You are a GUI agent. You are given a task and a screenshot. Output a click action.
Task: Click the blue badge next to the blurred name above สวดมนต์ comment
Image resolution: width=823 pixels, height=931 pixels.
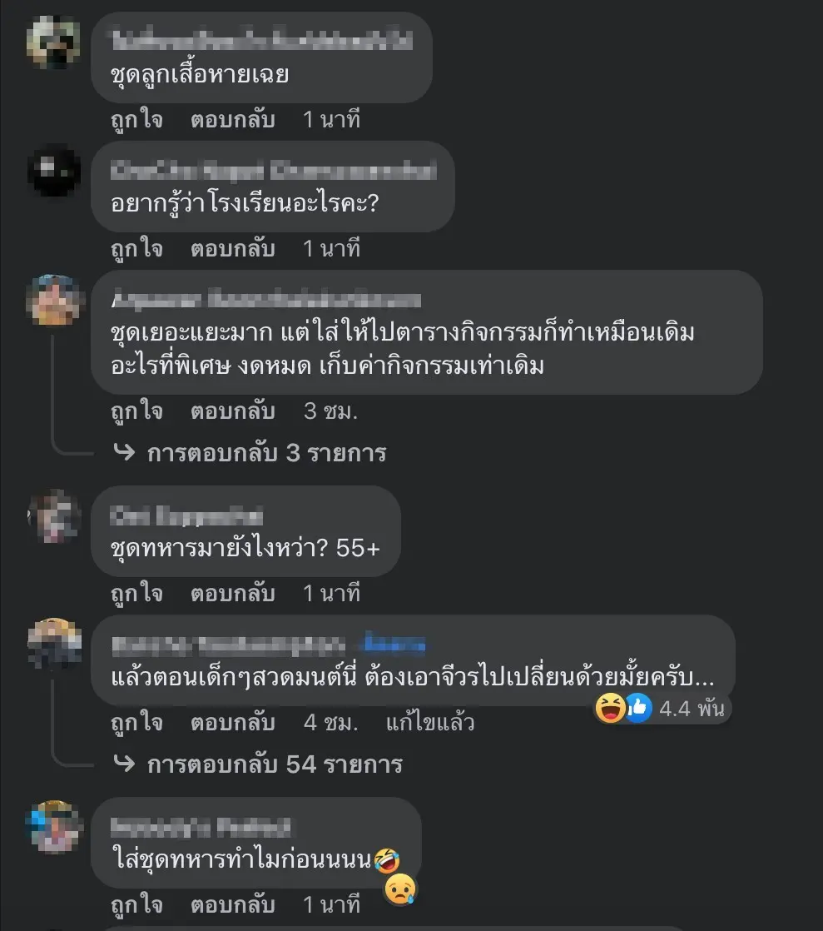pyautogui.click(x=394, y=644)
